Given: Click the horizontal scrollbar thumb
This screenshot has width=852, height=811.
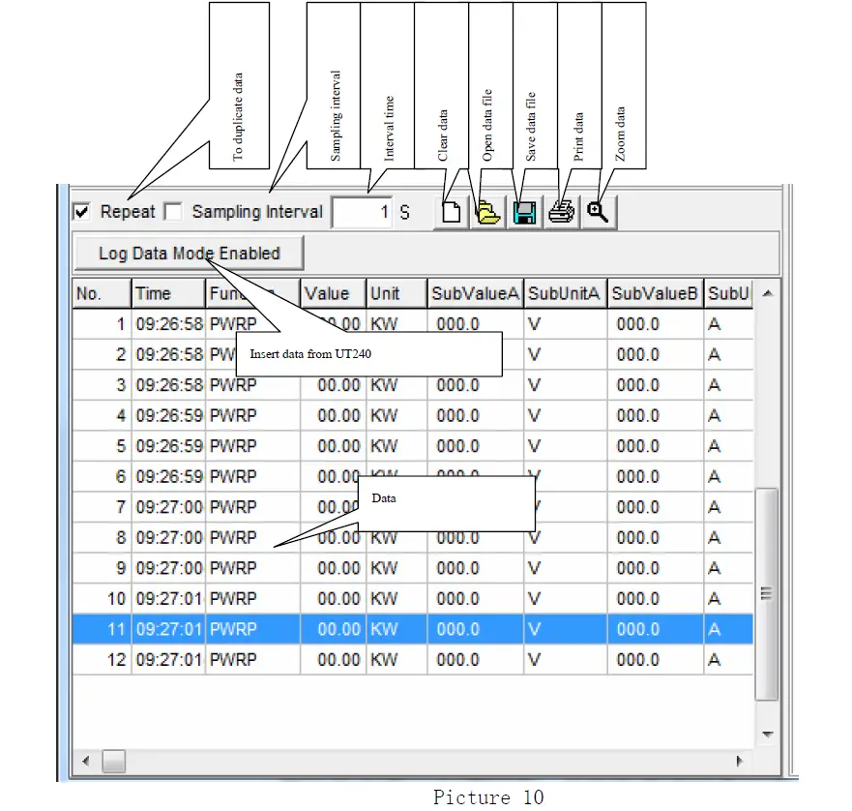Looking at the screenshot, I should click(113, 761).
